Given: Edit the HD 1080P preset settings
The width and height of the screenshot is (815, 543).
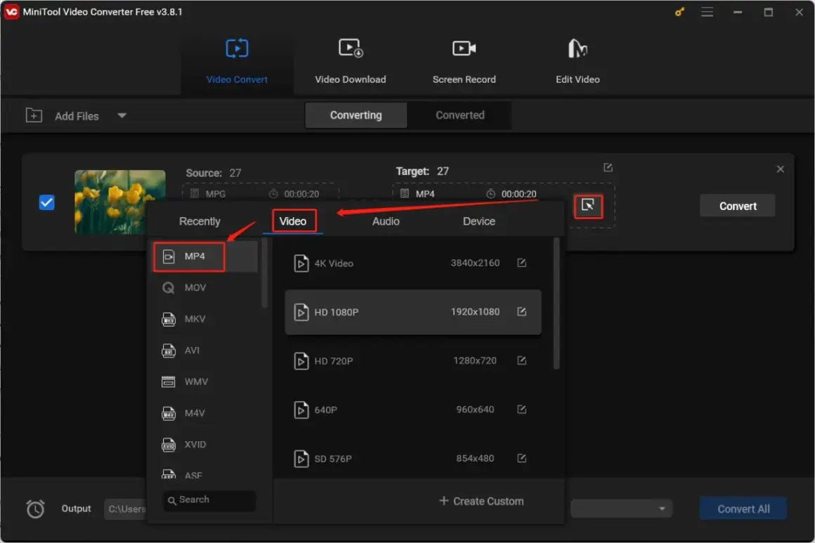Looking at the screenshot, I should (521, 311).
